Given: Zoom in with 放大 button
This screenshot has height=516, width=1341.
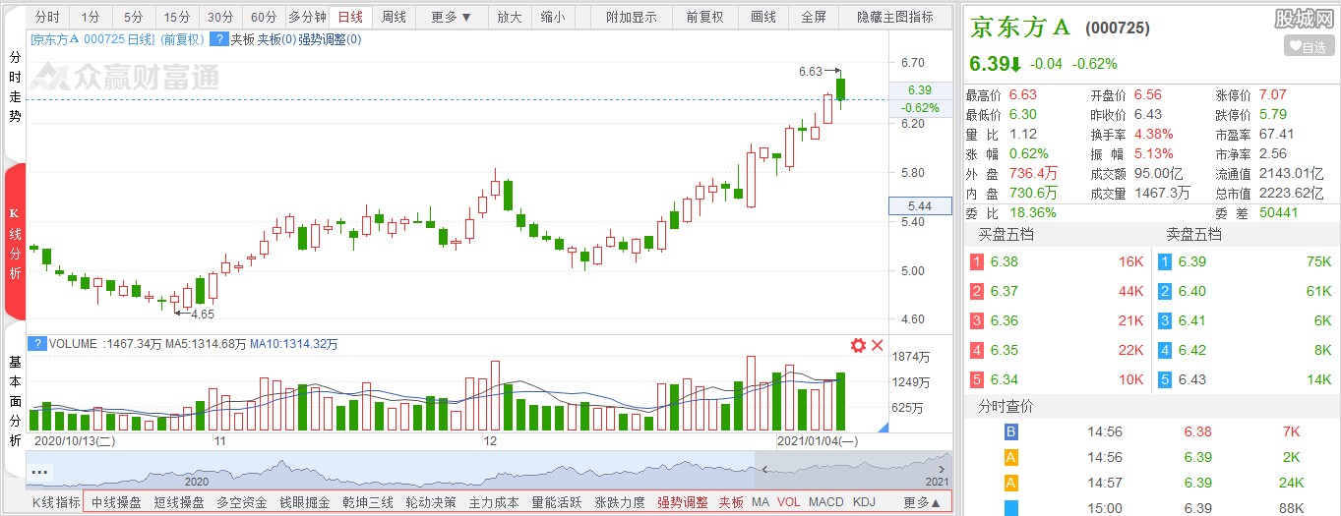Looking at the screenshot, I should (x=510, y=17).
